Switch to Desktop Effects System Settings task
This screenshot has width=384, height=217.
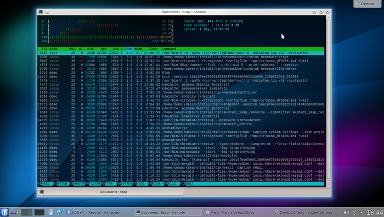click(x=304, y=213)
